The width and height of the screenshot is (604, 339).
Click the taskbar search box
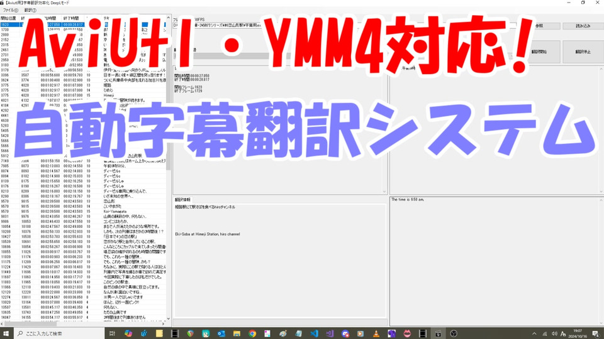click(60, 333)
